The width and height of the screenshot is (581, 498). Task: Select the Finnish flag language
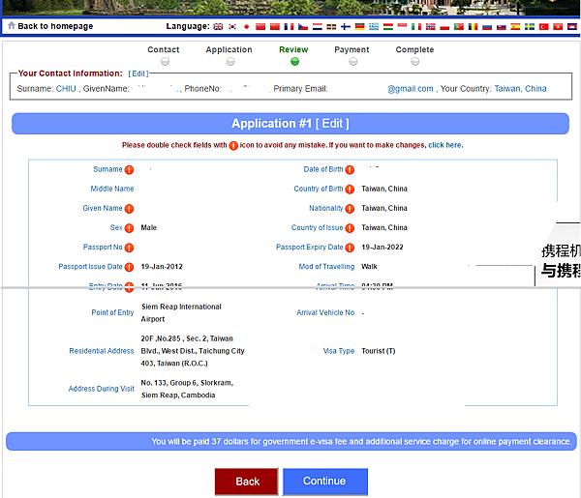pos(346,27)
